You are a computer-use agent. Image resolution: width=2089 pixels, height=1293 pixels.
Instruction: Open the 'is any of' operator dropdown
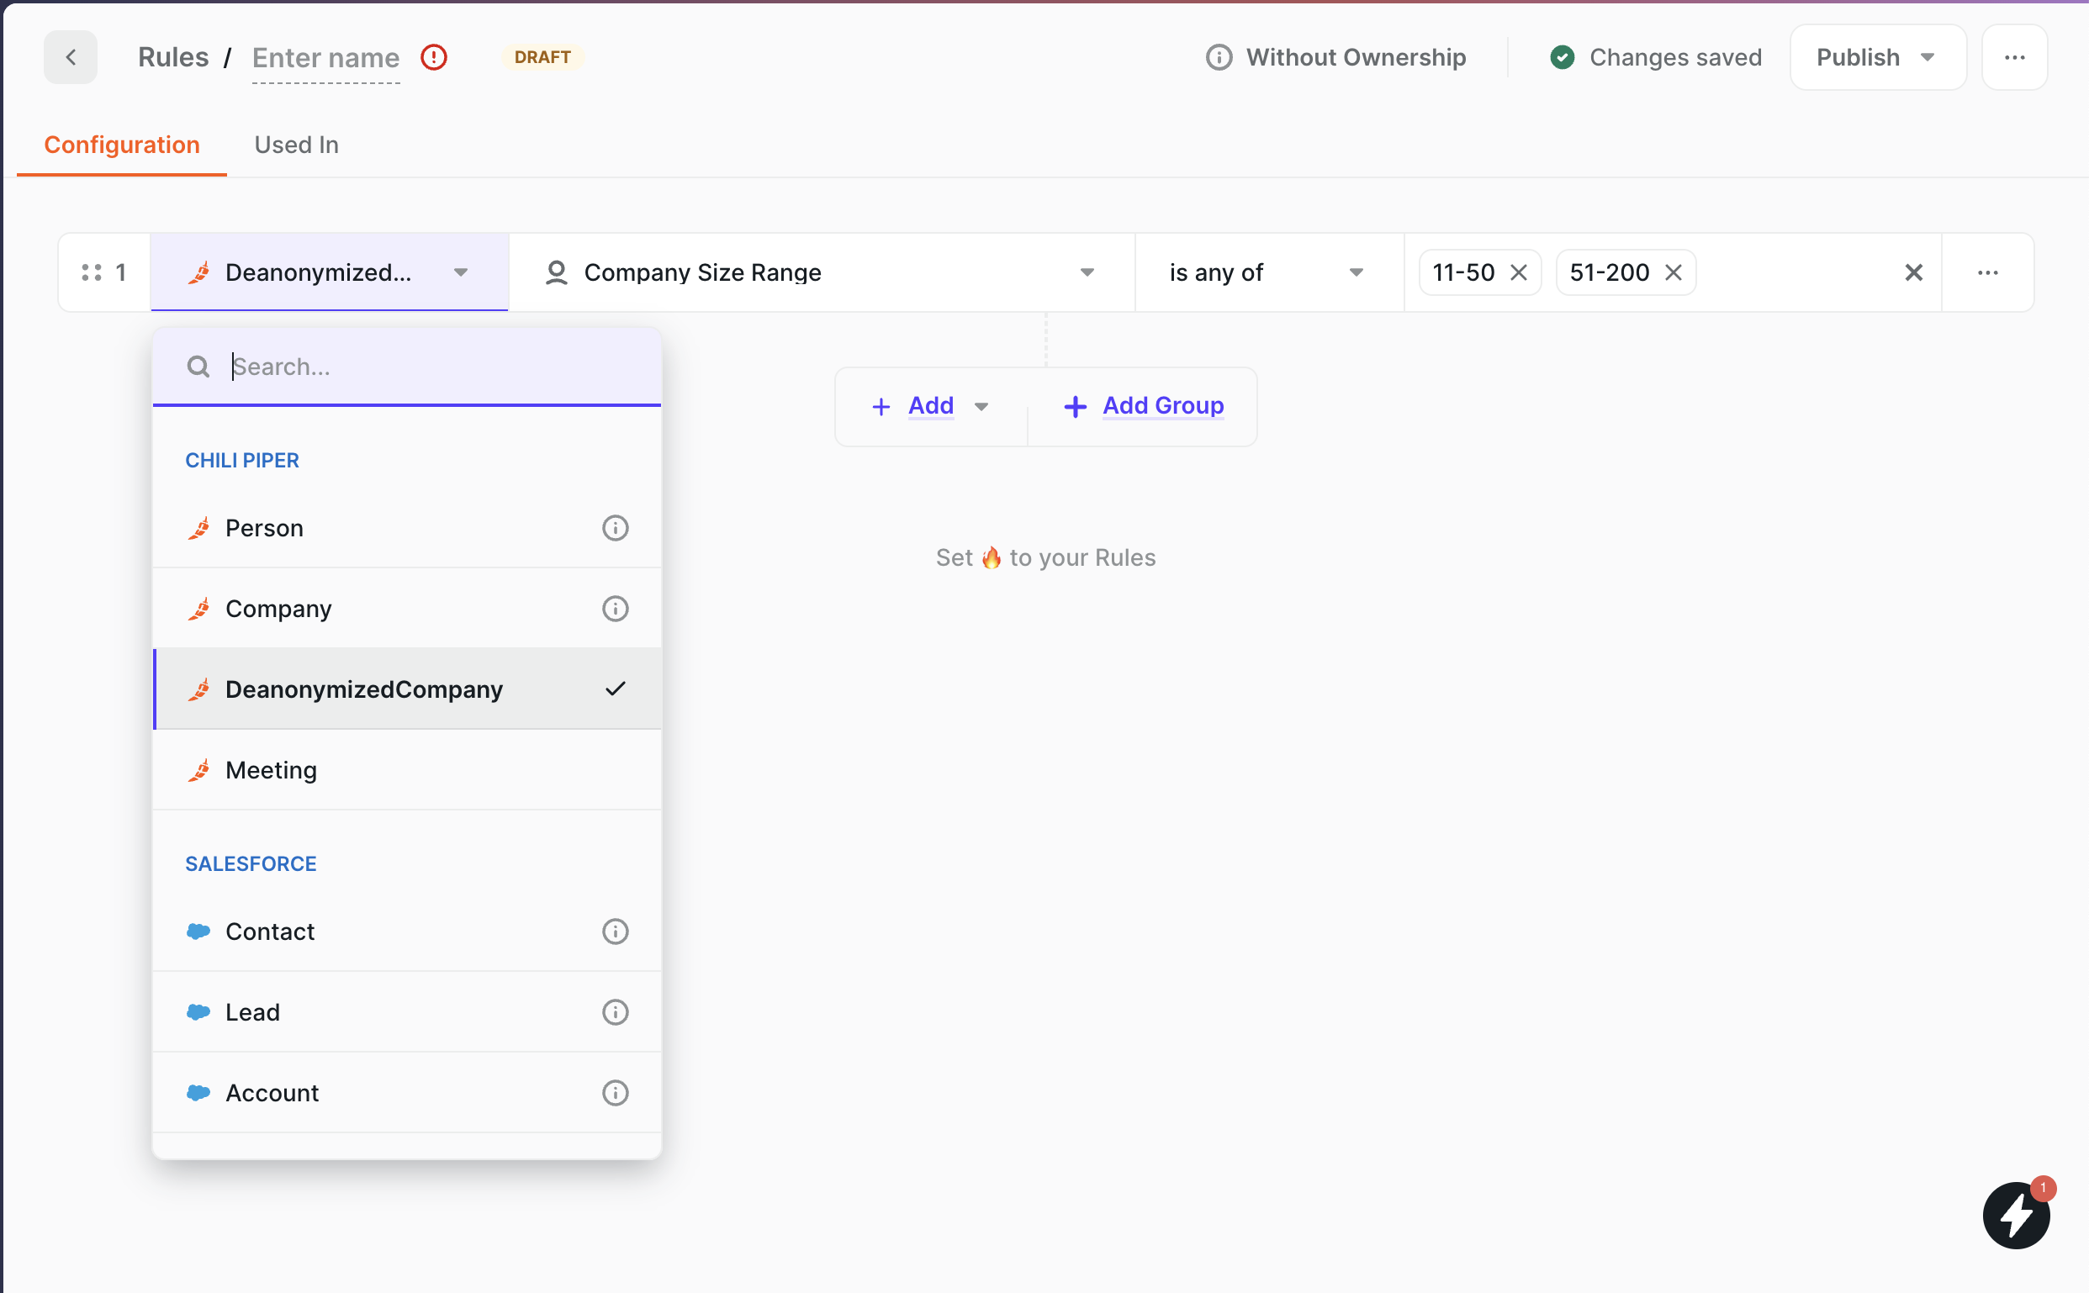1355,272
